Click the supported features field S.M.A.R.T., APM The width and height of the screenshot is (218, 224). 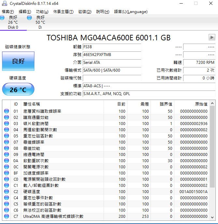tap(149, 94)
